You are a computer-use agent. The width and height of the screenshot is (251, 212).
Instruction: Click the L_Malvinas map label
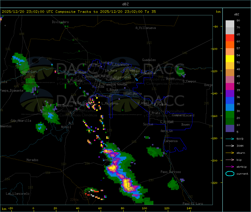[110, 103]
